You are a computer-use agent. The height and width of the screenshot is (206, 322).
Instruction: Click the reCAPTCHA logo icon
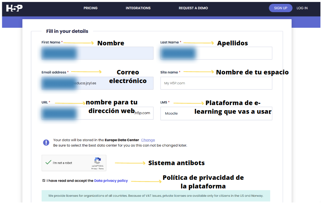(98, 161)
